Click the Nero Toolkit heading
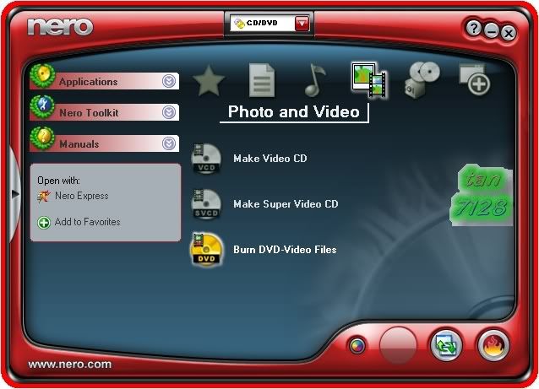Screen dimensions: 539x389 point(89,112)
